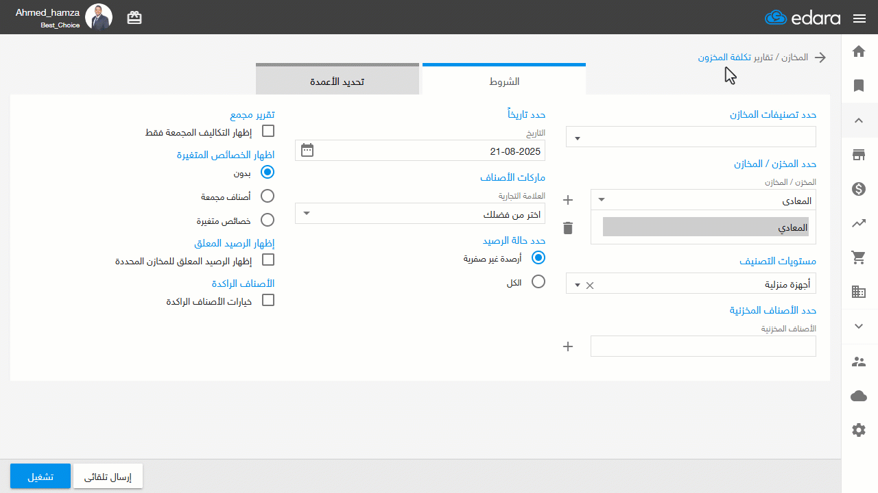This screenshot has width=878, height=493.
Task: Open the hamburger menu icon
Action: [x=859, y=18]
